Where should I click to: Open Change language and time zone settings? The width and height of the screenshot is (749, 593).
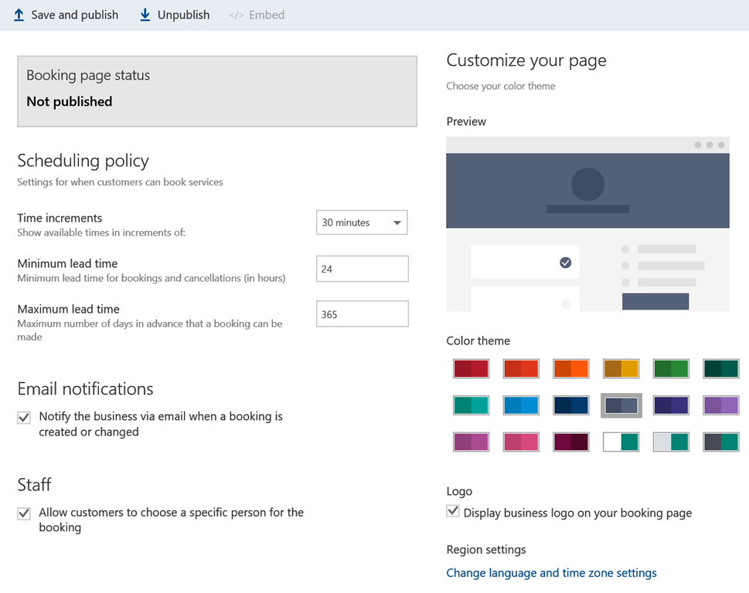(551, 573)
